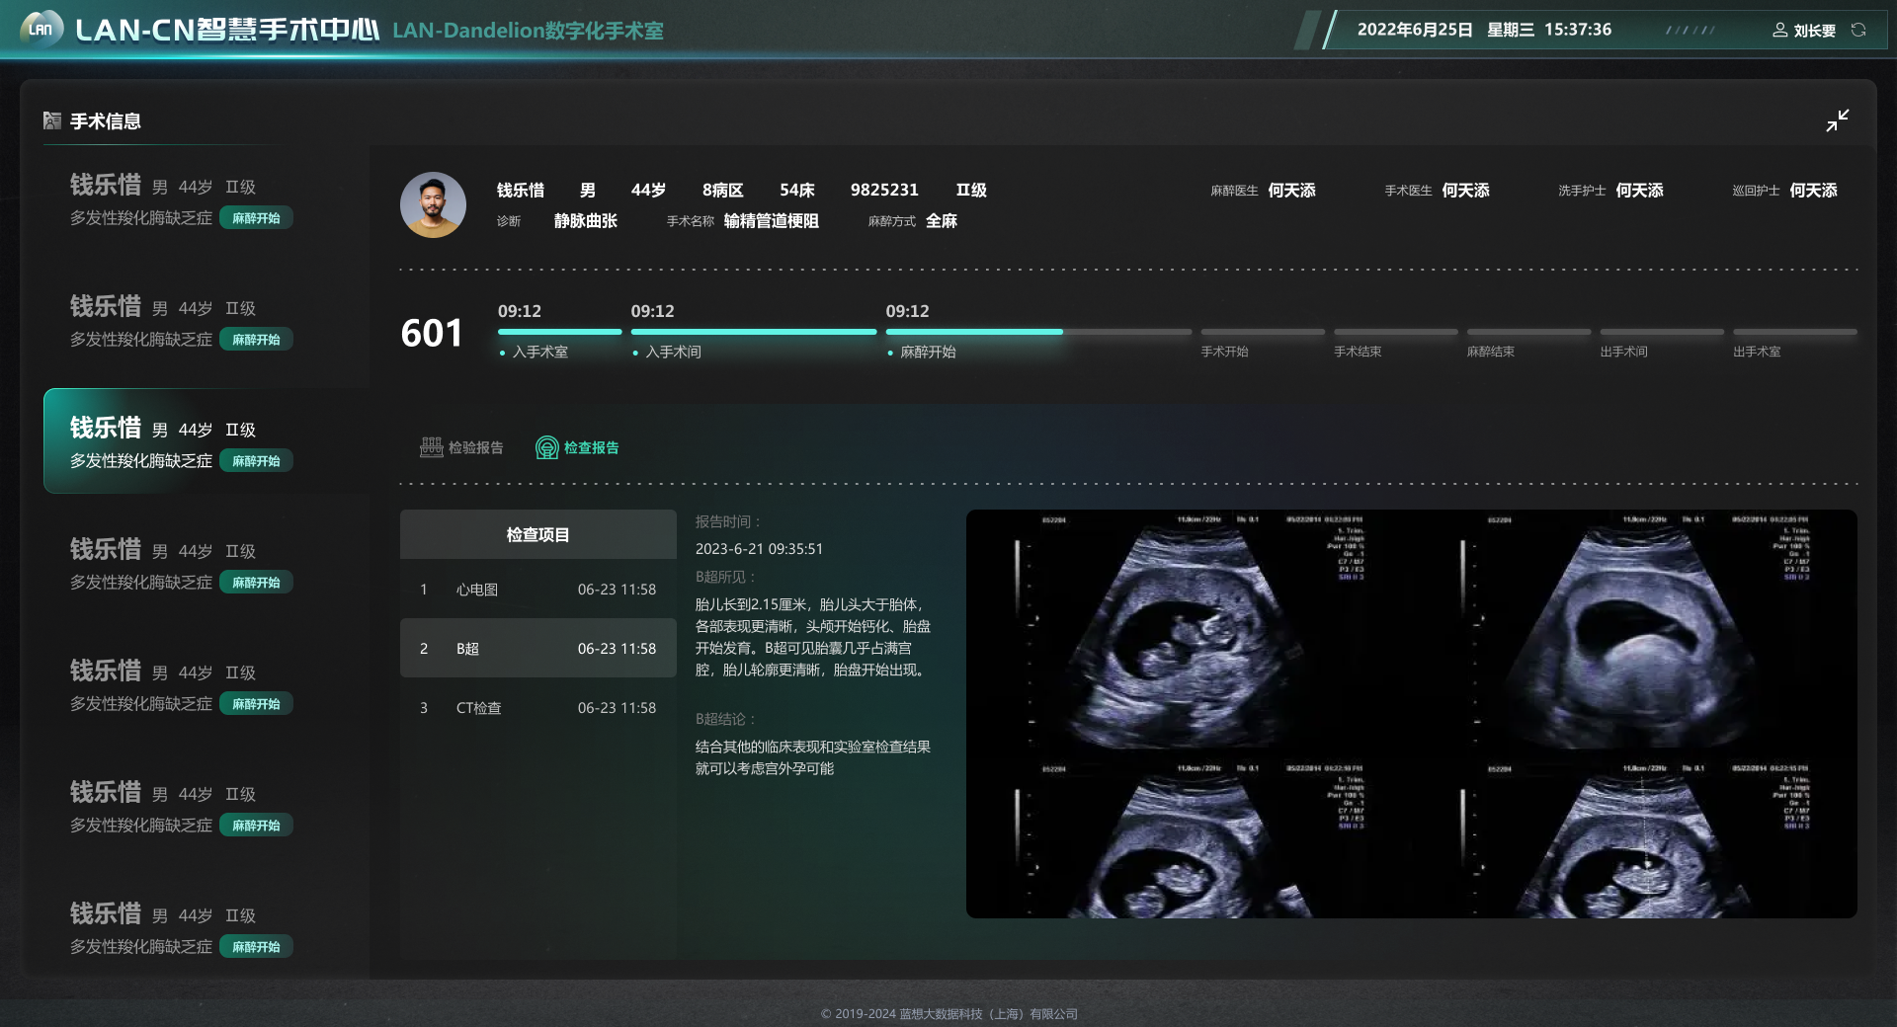Click the LAN logo icon in header

click(x=41, y=29)
